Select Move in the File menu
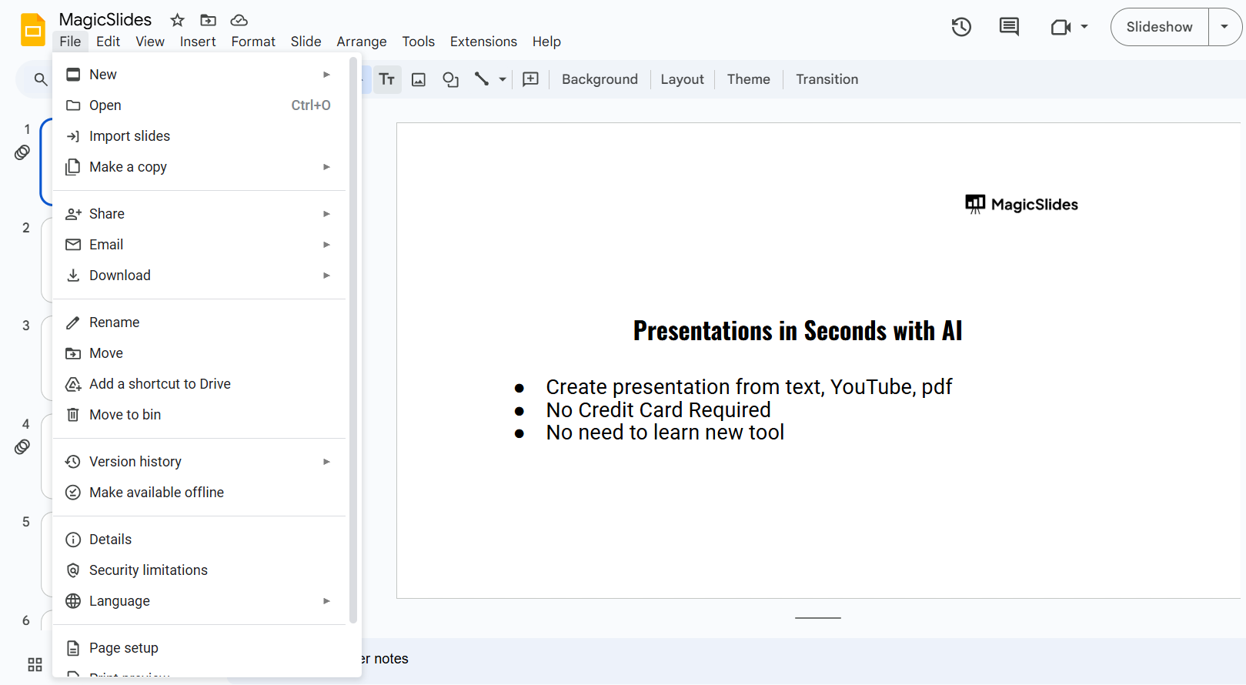 click(199, 353)
